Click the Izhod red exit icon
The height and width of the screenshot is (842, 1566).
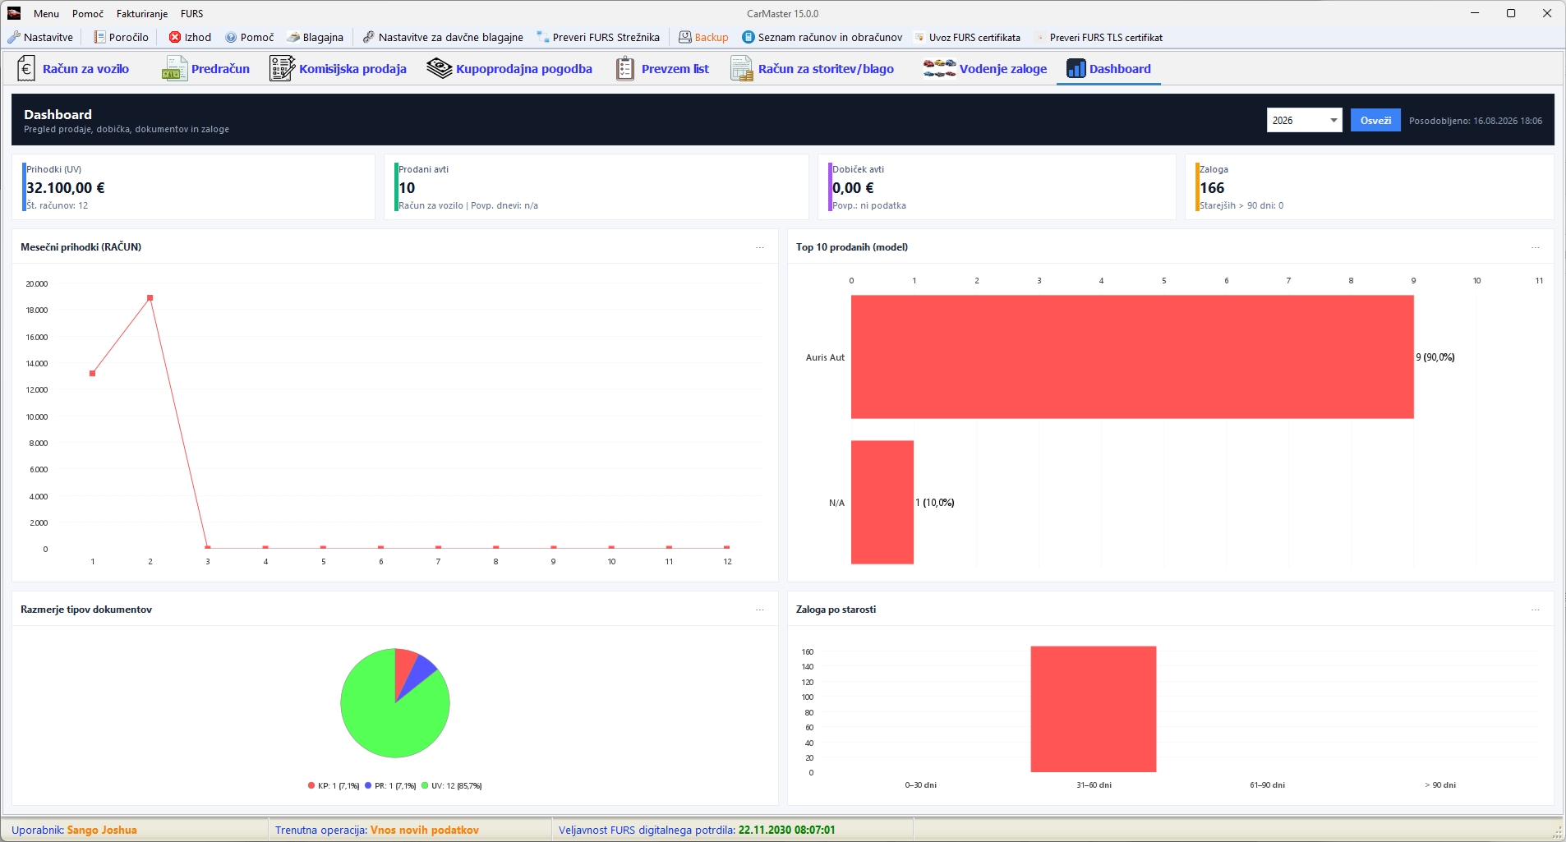click(x=175, y=37)
